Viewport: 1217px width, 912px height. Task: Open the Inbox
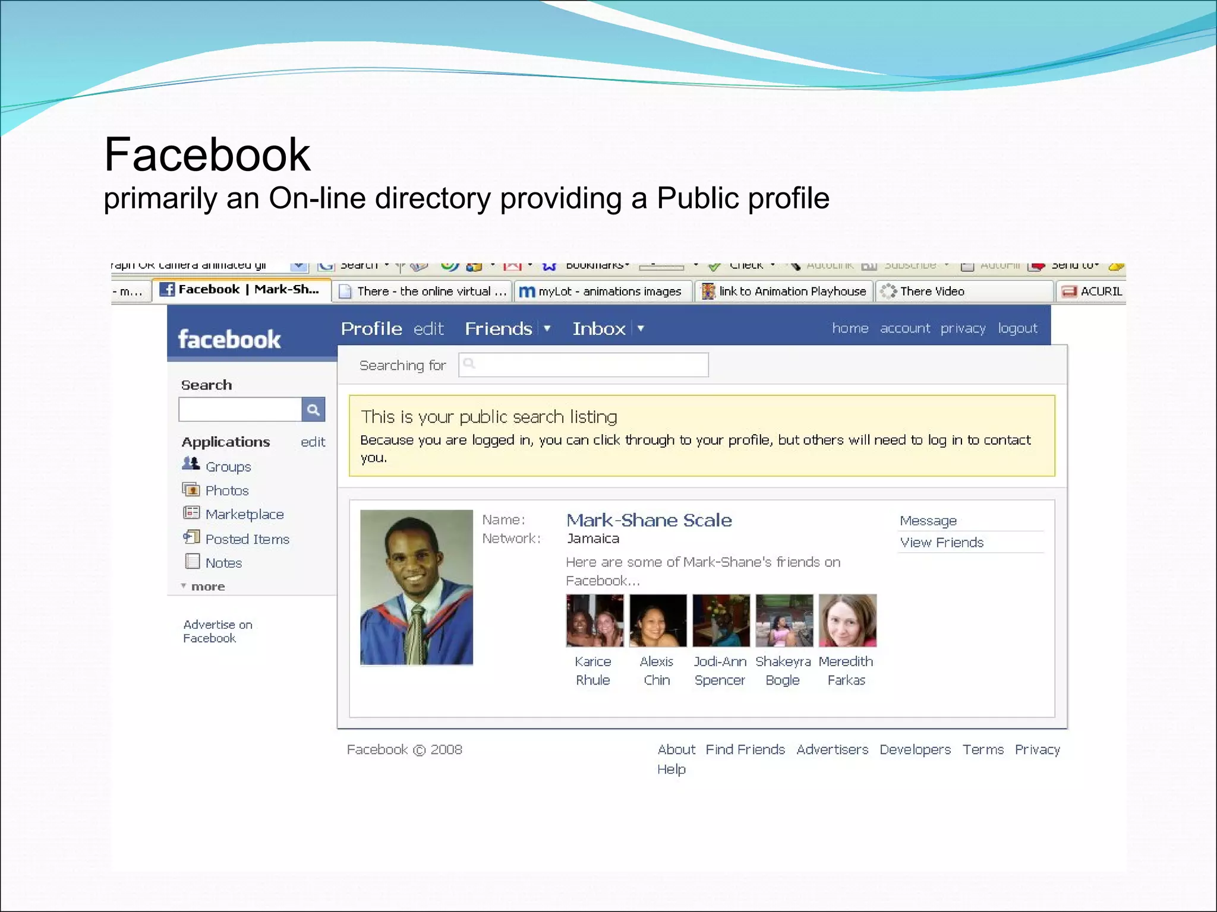click(599, 328)
